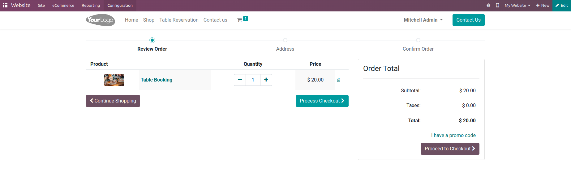Open the Mitchell Admin user dropdown
Viewport: 571px width, 180px height.
pyautogui.click(x=423, y=20)
